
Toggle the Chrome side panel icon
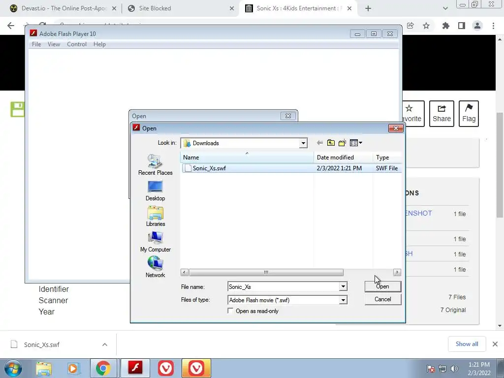tap(462, 26)
